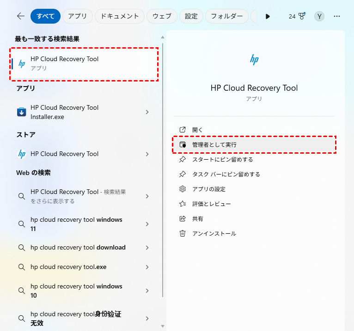Click magnifier icon beside tool.exe suggestion

[22, 267]
